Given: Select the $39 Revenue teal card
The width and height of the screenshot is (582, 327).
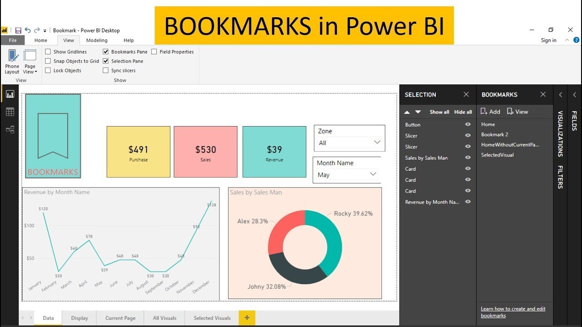Looking at the screenshot, I should tap(274, 152).
